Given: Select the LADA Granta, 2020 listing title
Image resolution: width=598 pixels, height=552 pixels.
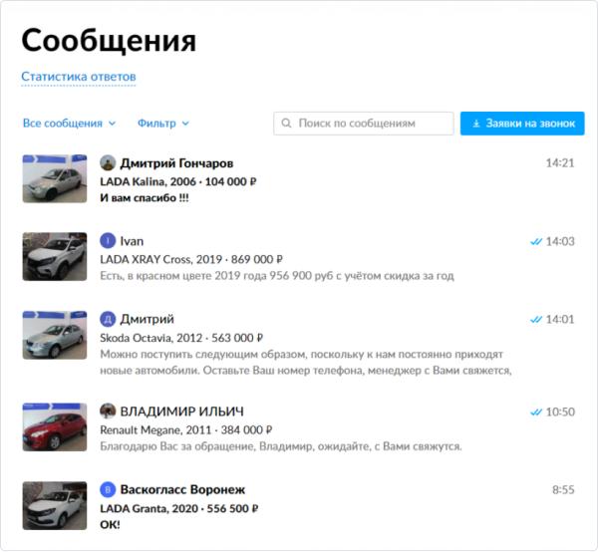Looking at the screenshot, I should (x=178, y=508).
